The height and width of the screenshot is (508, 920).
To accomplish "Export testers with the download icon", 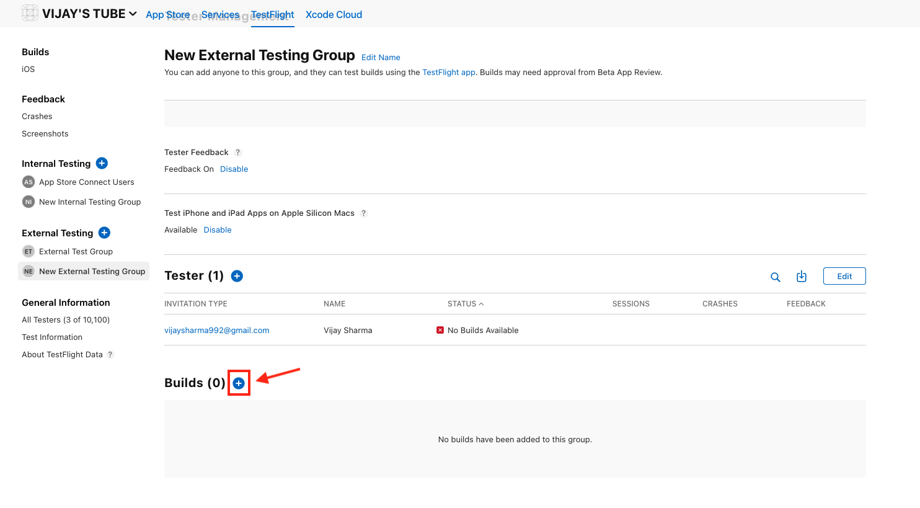I will click(802, 276).
